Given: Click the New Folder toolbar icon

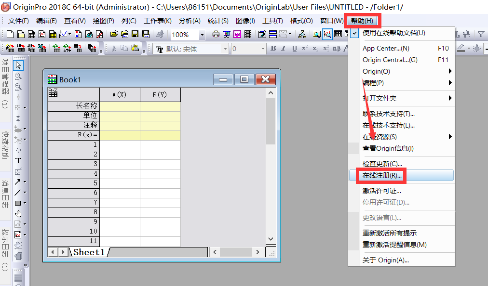Looking at the screenshot, I should [21, 34].
